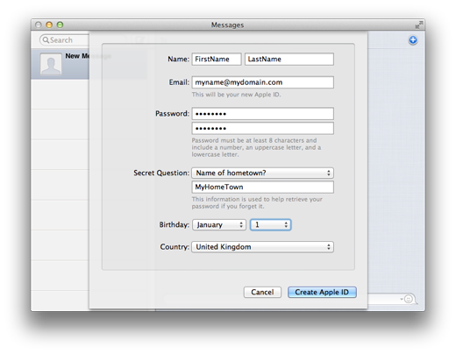Click the green zoom window button
456x354 pixels.
(60, 25)
